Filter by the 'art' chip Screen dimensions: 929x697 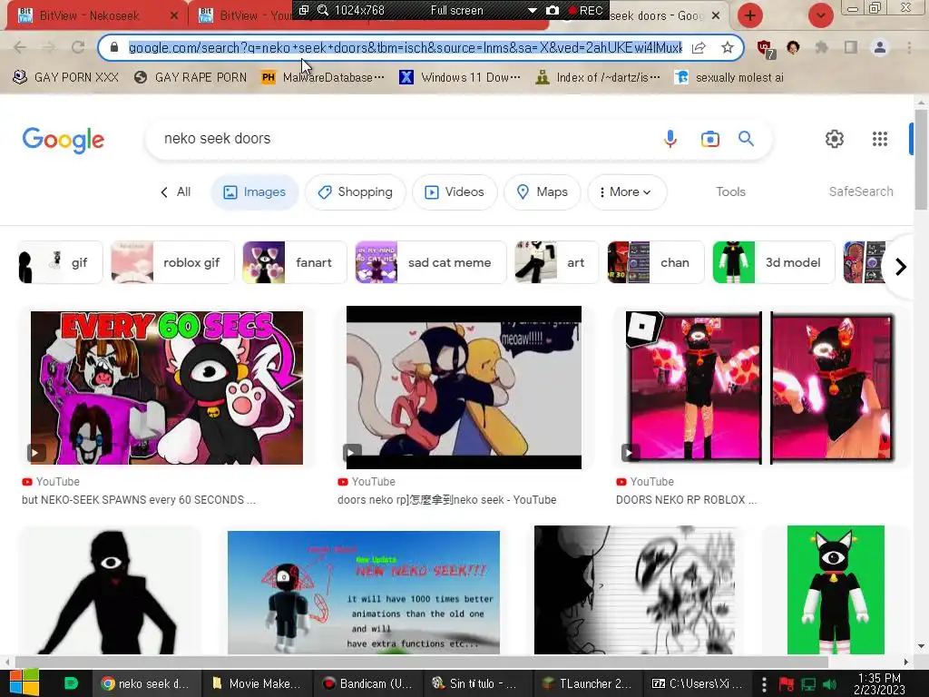pyautogui.click(x=557, y=262)
